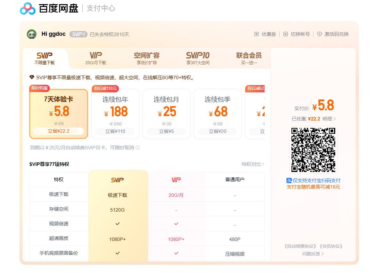Click the 普通用户 column header
Image resolution: width=372 pixels, height=273 pixels.
pos(235,179)
